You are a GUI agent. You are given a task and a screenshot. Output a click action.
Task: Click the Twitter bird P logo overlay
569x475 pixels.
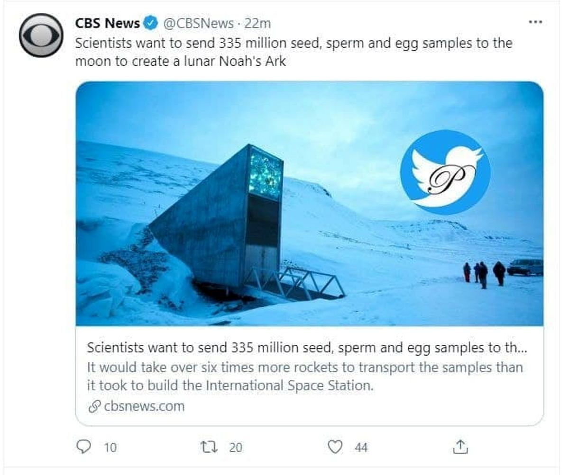445,172
